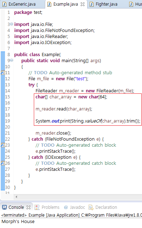Screen dimensions: 142x228
Task: Click 'char[] char_array = new char[64];' line
Action: click(x=72, y=97)
